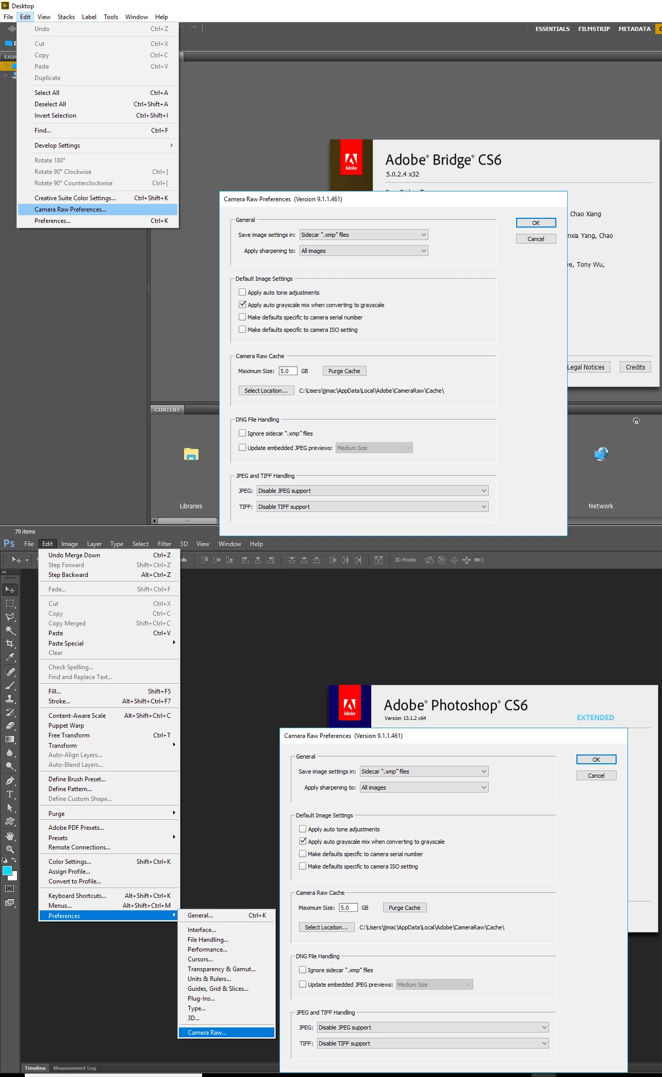Open the JPEG handling dropdown in Photoshop dialog
Screen dimensions: 662x1077
tap(433, 1027)
